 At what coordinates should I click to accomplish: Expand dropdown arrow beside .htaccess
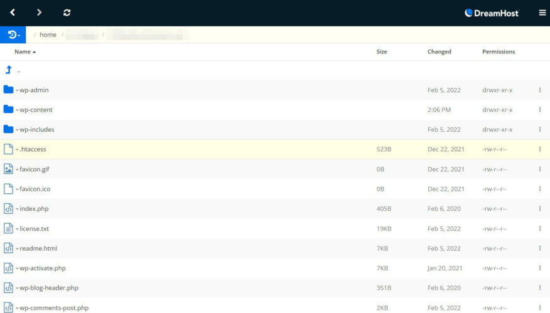(x=17, y=150)
